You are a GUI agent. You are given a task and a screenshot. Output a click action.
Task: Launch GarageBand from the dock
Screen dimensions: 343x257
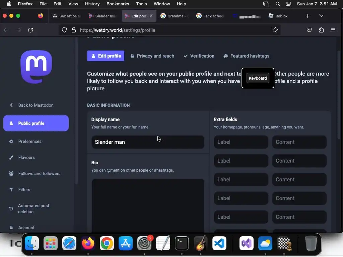[201, 243]
